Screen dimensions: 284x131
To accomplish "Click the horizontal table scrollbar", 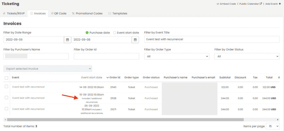I will tap(125, 120).
